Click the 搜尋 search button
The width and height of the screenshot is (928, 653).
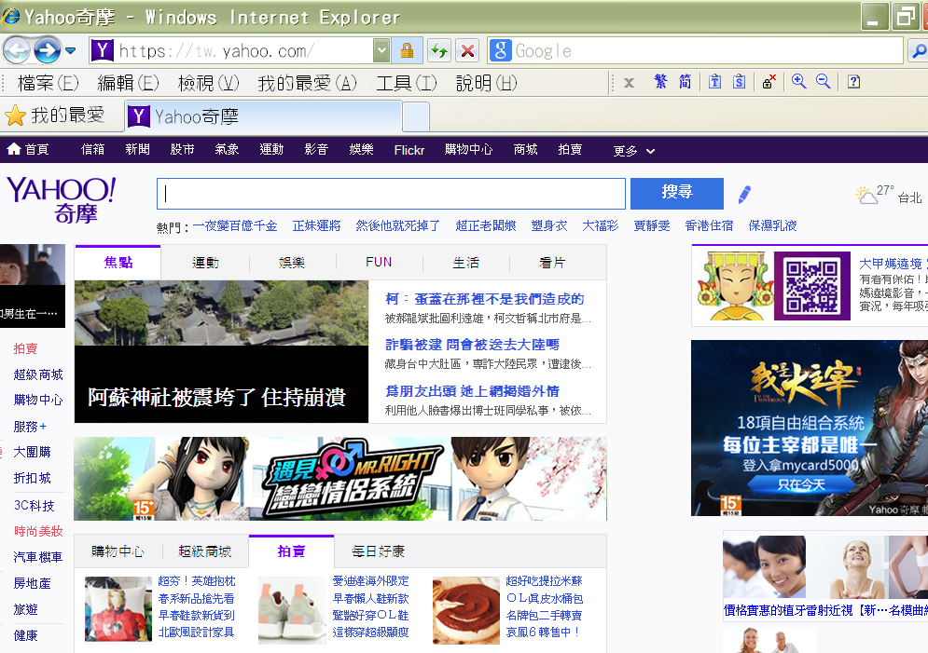pyautogui.click(x=677, y=193)
